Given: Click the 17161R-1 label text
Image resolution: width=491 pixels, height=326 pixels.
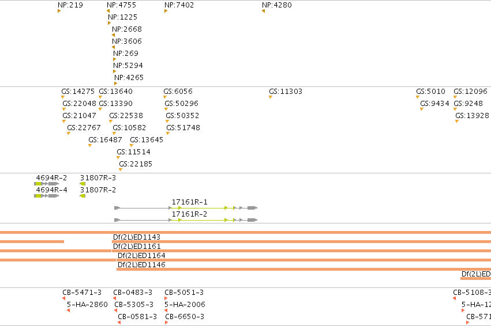Looking at the screenshot, I should pyautogui.click(x=189, y=202).
